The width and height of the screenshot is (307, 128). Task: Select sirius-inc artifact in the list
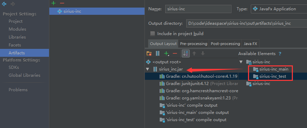pyautogui.click(x=97, y=11)
